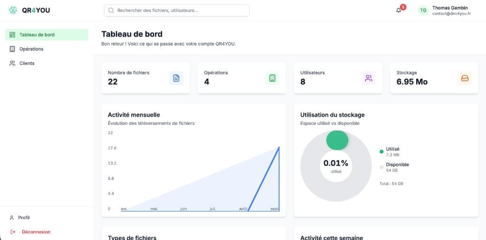Image resolution: width=486 pixels, height=240 pixels.
Task: Click the red Déconnexion logout icon
Action: (13, 231)
